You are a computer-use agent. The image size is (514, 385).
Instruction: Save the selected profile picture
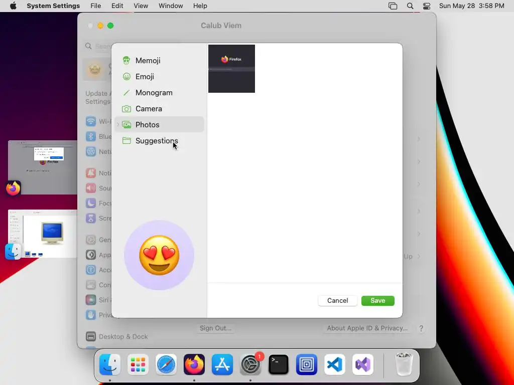[377, 301]
